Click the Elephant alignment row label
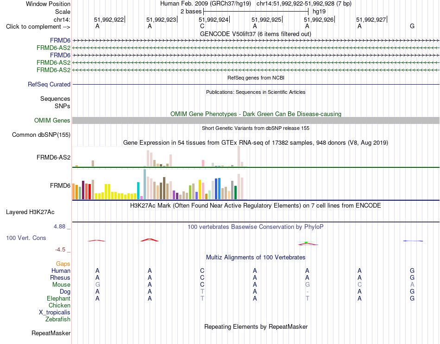Screen dimensions: 440x344 coord(58,299)
